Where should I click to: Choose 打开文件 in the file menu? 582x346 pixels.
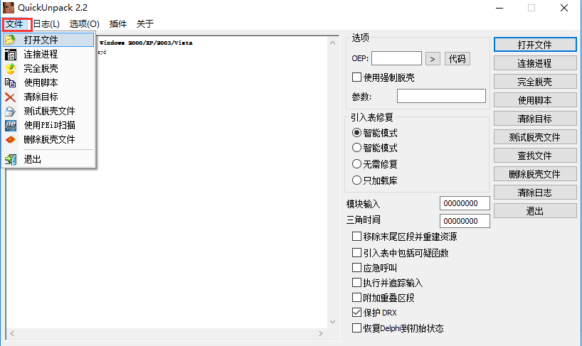pos(48,40)
